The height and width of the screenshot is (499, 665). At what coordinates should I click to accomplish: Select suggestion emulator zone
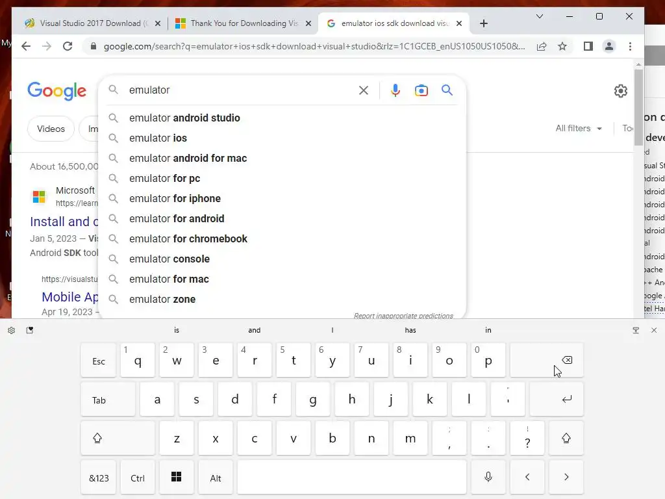282,299
